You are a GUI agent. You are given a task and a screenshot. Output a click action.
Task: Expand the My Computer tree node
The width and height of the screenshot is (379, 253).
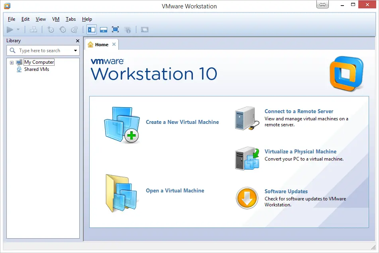pyautogui.click(x=12, y=63)
